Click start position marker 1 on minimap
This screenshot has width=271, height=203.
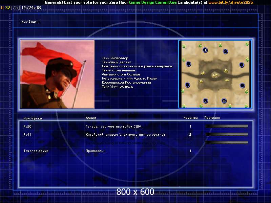click(205, 50)
